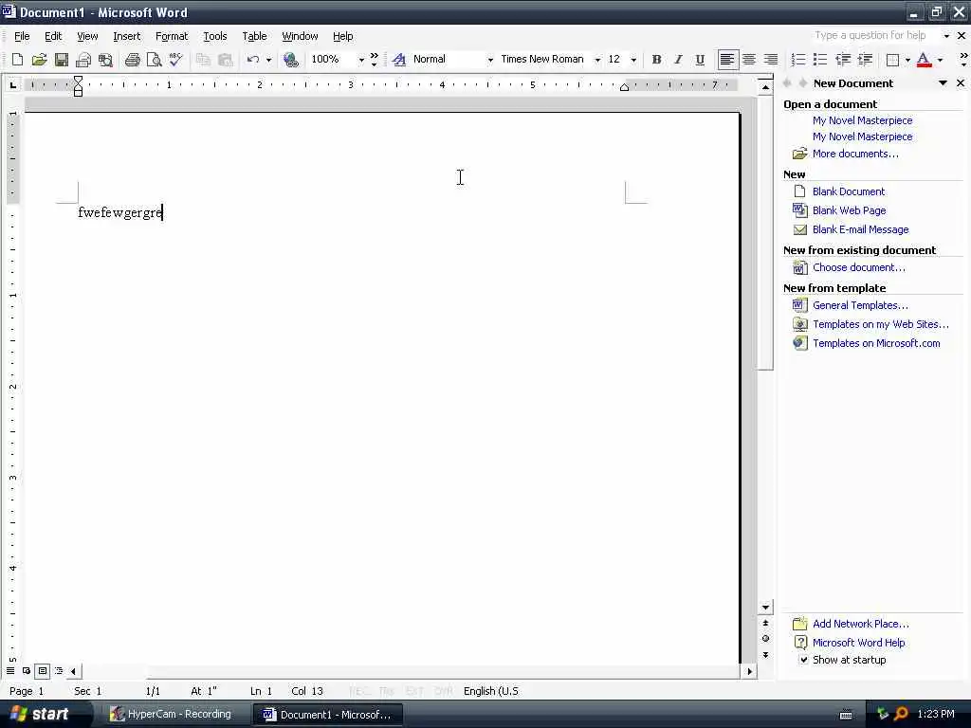Open the Insert menu
The image size is (971, 728).
126,36
